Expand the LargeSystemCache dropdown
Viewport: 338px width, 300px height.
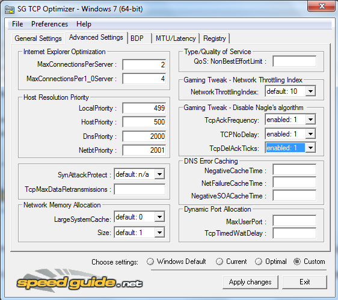point(159,217)
